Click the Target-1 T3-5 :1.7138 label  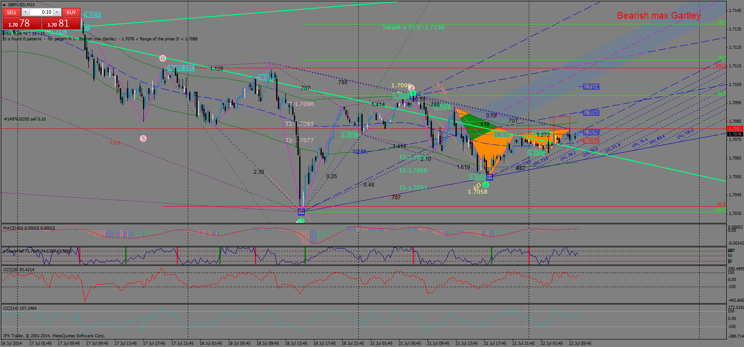pos(413,27)
